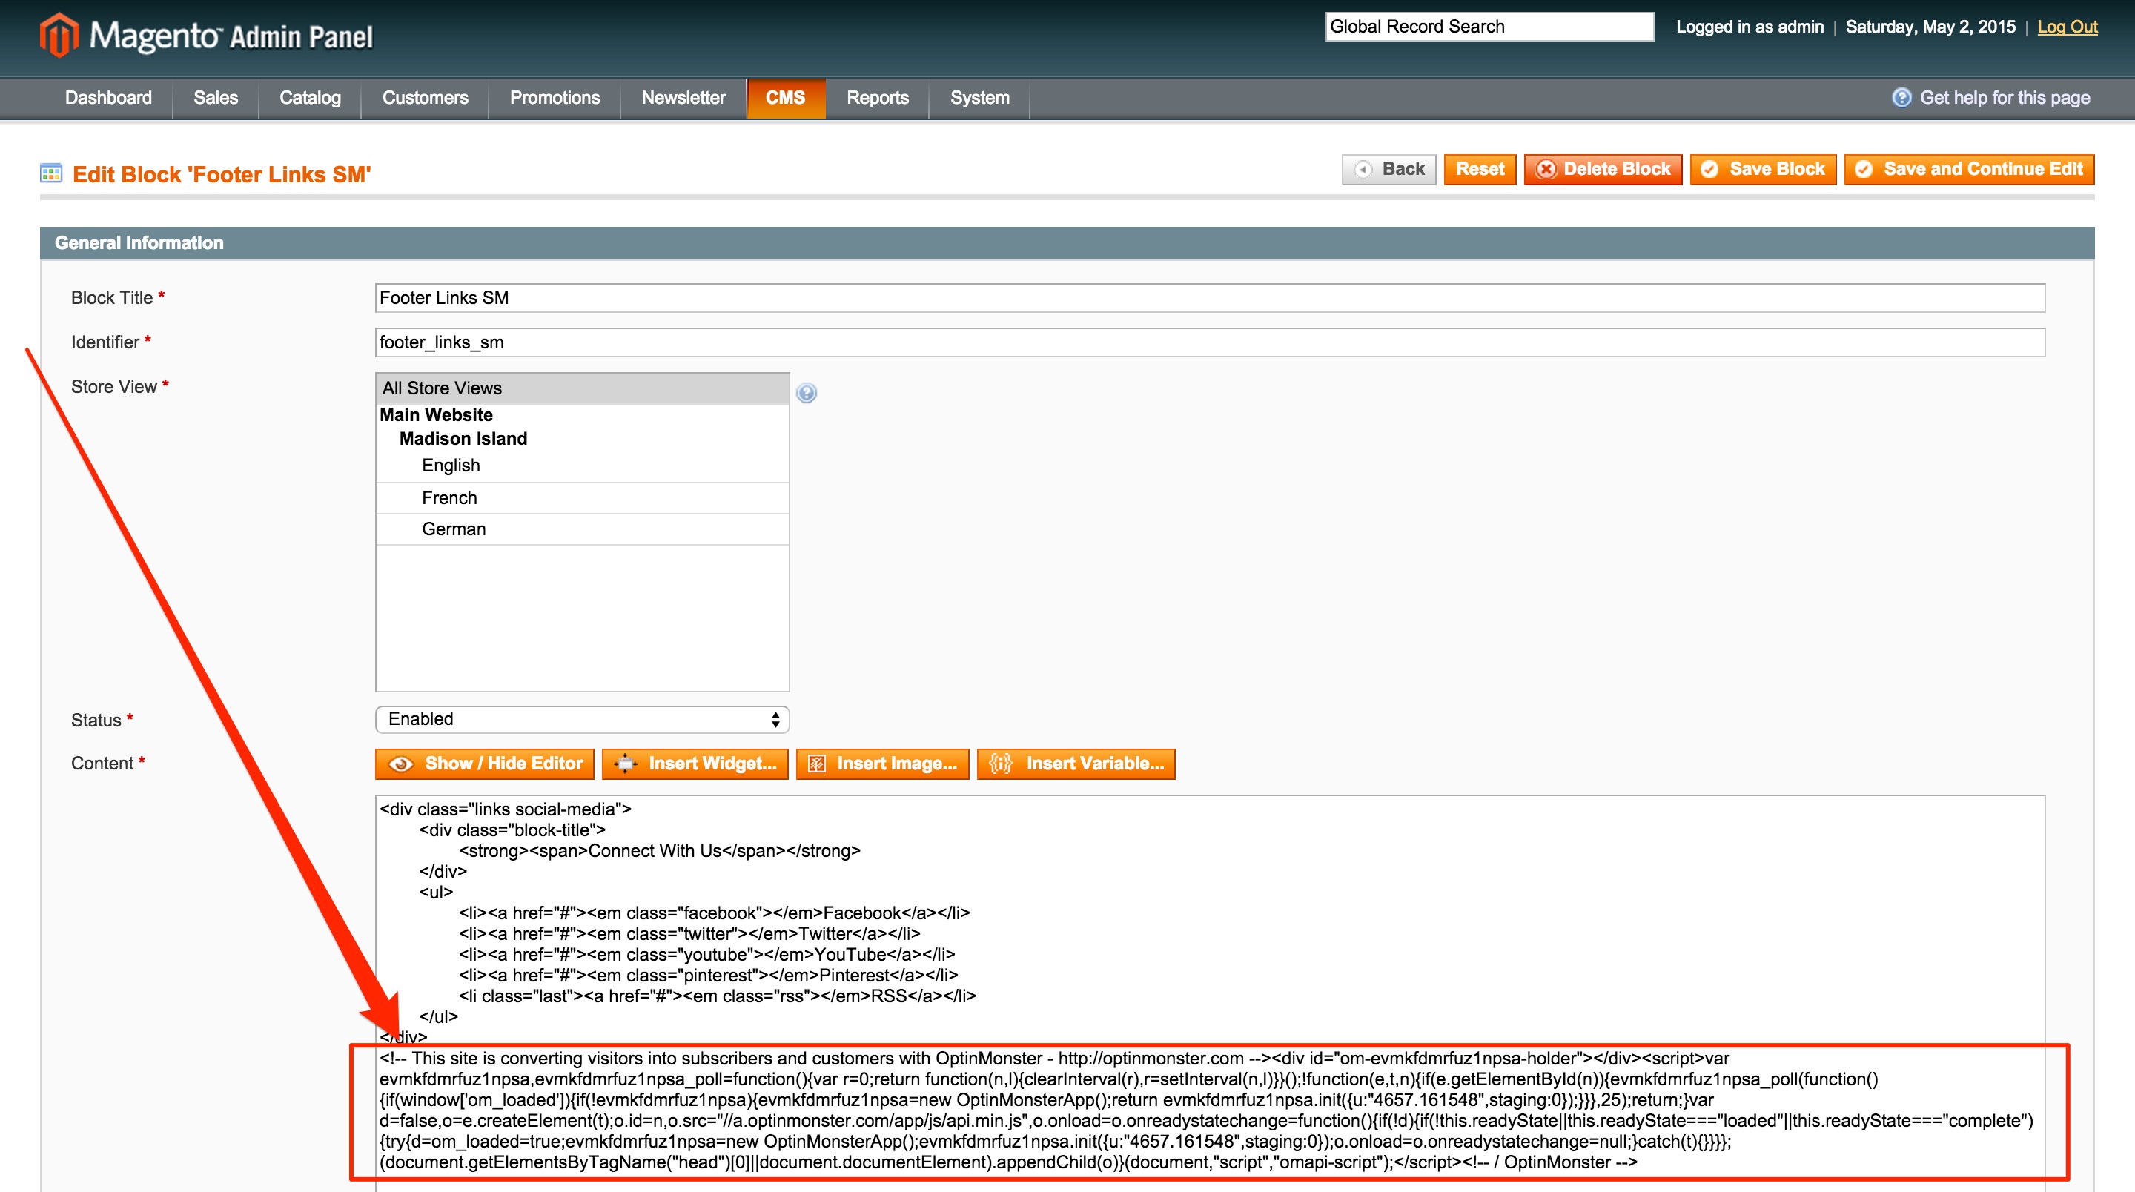Select German store view
Screen dimensions: 2135x1192
pos(582,530)
